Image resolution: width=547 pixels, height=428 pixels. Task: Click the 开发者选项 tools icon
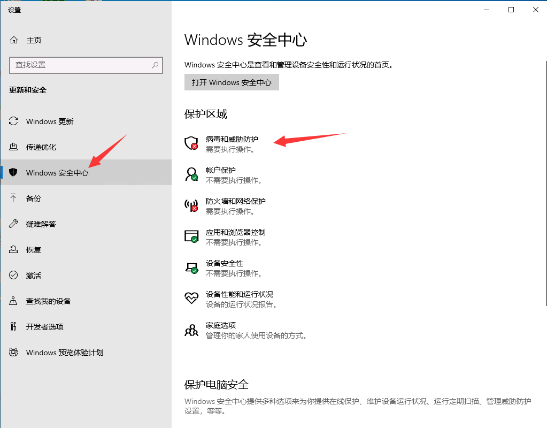coord(13,326)
